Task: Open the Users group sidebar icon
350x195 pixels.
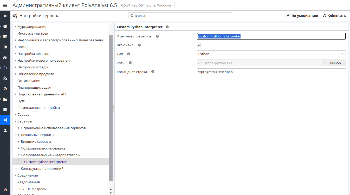Action: point(5,26)
